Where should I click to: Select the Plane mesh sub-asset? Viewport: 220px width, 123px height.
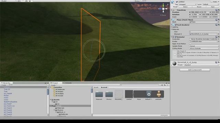tap(139, 94)
